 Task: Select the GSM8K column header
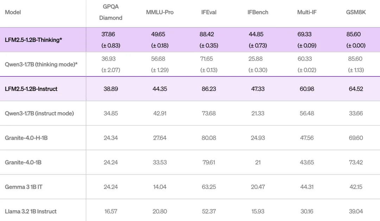[356, 12]
